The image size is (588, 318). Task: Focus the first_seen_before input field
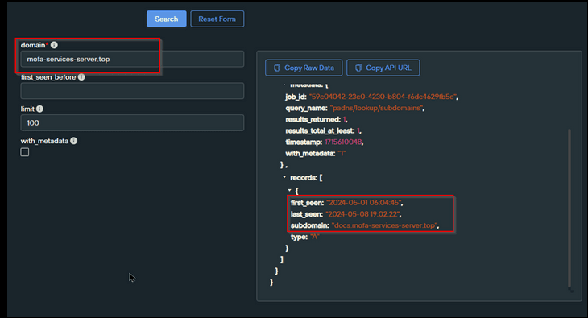(132, 91)
